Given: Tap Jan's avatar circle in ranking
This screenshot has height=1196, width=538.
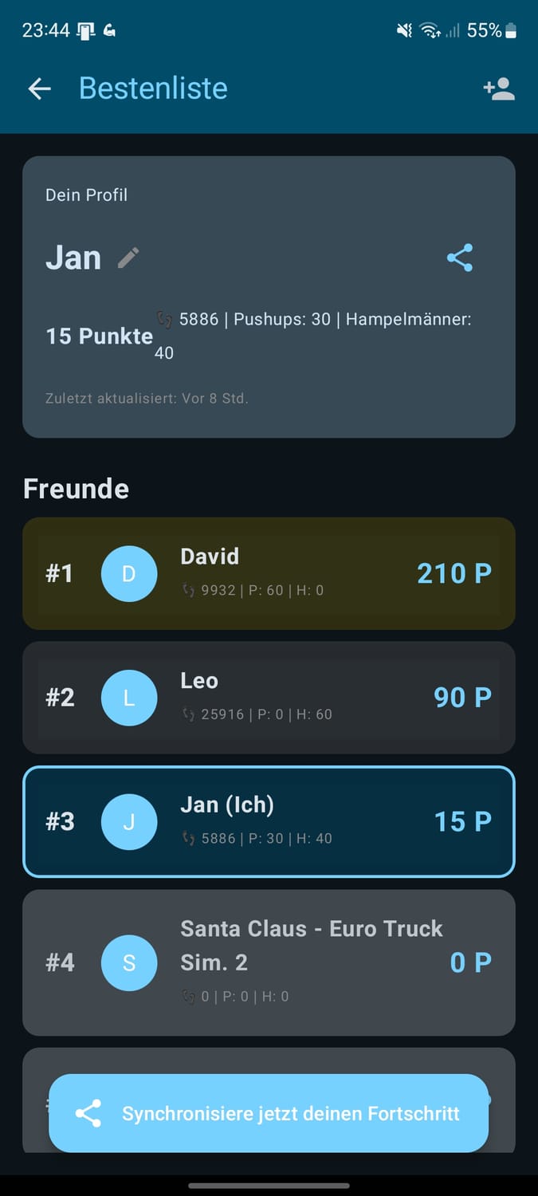Looking at the screenshot, I should click(x=129, y=822).
